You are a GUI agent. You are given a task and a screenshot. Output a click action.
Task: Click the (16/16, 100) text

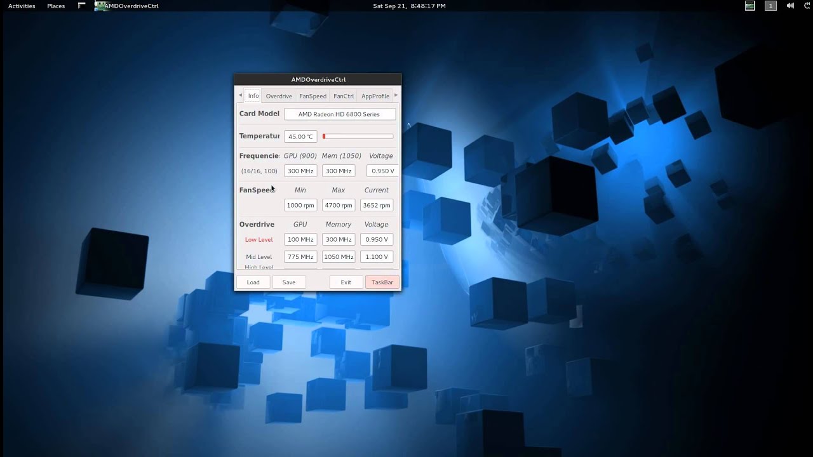tap(259, 171)
